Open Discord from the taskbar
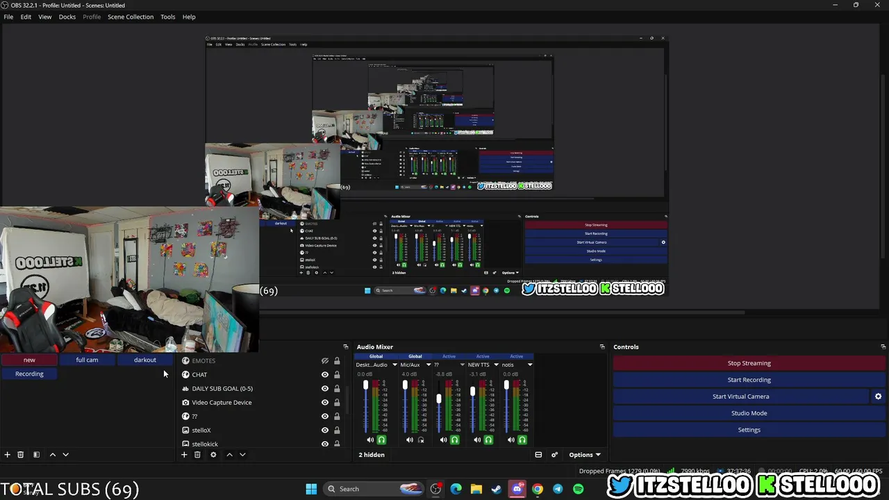 pyautogui.click(x=517, y=489)
